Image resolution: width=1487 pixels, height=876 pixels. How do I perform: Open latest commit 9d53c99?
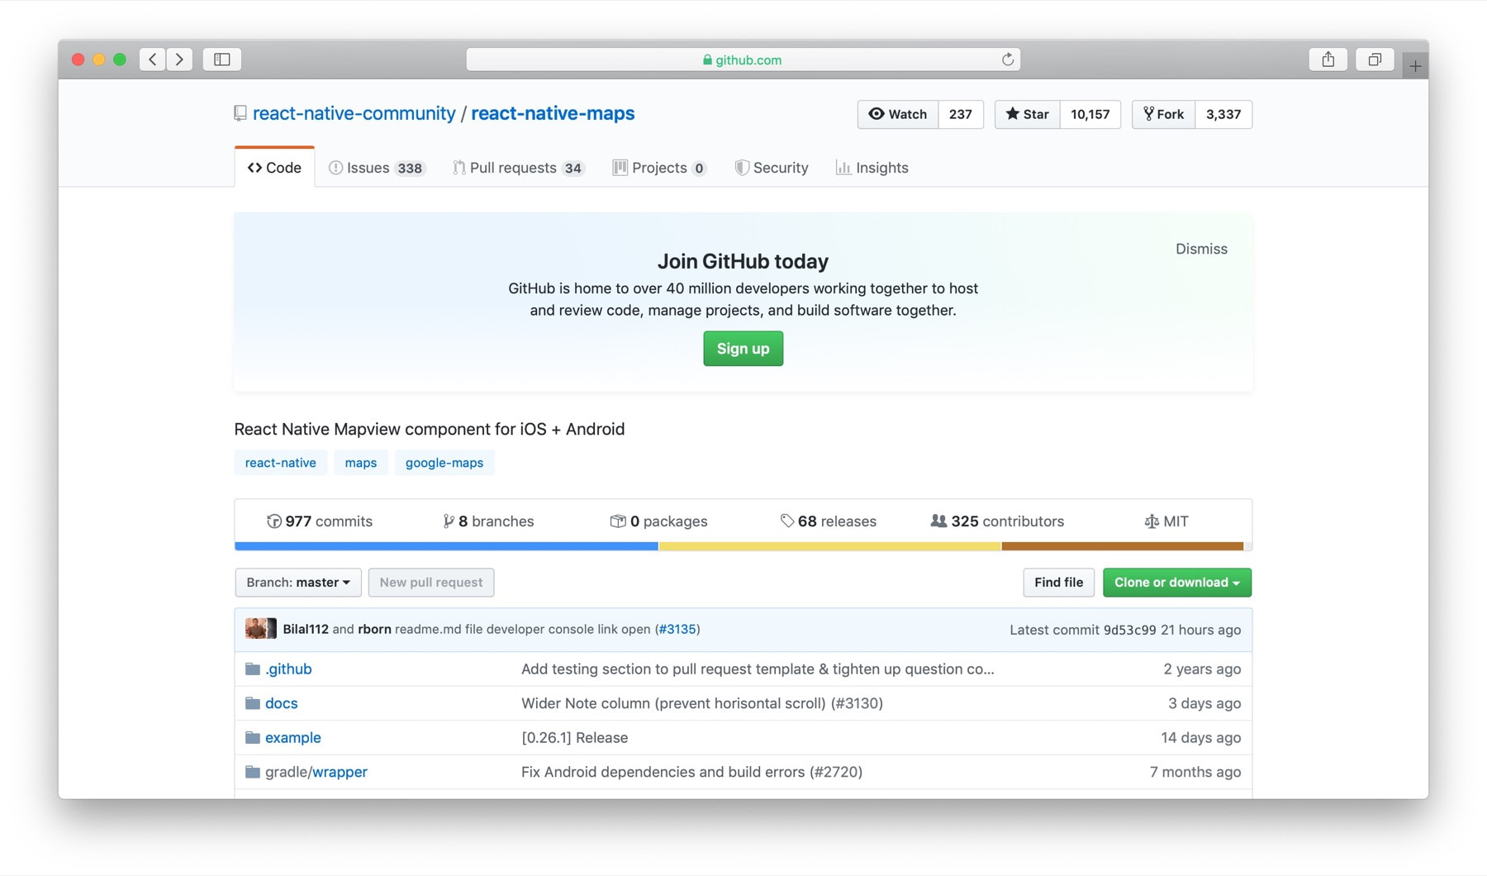coord(1129,630)
